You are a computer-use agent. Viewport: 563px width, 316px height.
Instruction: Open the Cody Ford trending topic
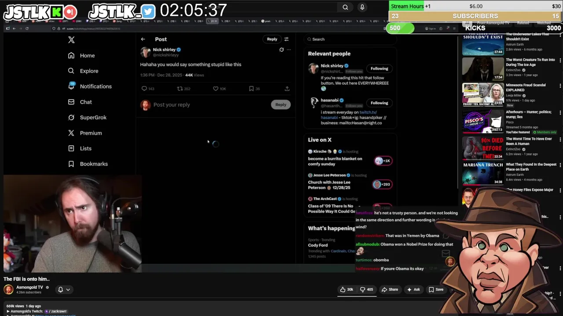(x=318, y=245)
